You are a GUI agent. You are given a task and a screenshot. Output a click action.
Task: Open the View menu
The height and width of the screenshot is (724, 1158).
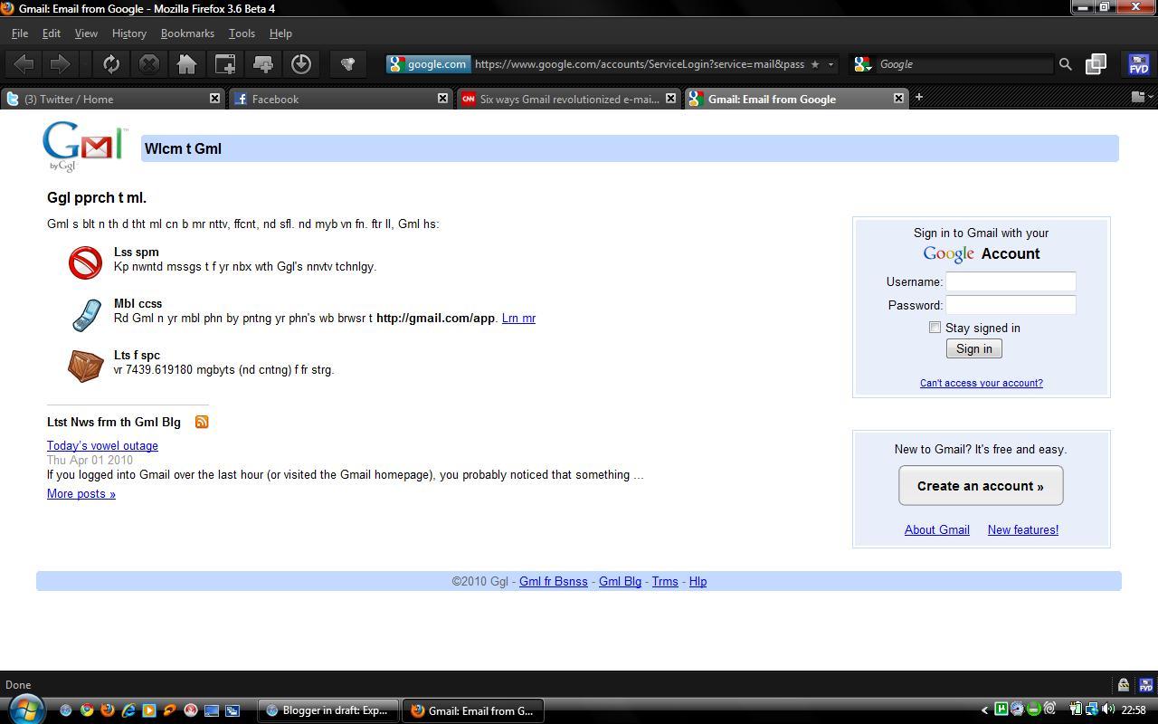(x=86, y=33)
